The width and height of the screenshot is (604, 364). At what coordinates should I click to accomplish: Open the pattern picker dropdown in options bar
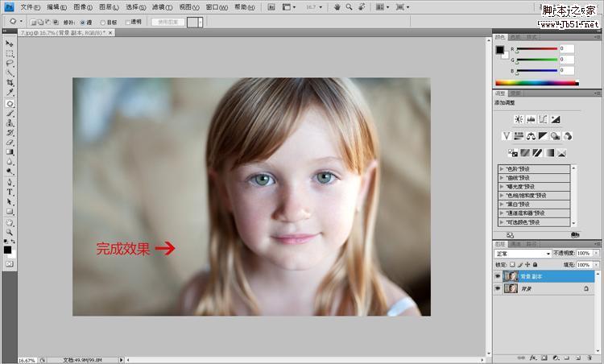coord(200,23)
